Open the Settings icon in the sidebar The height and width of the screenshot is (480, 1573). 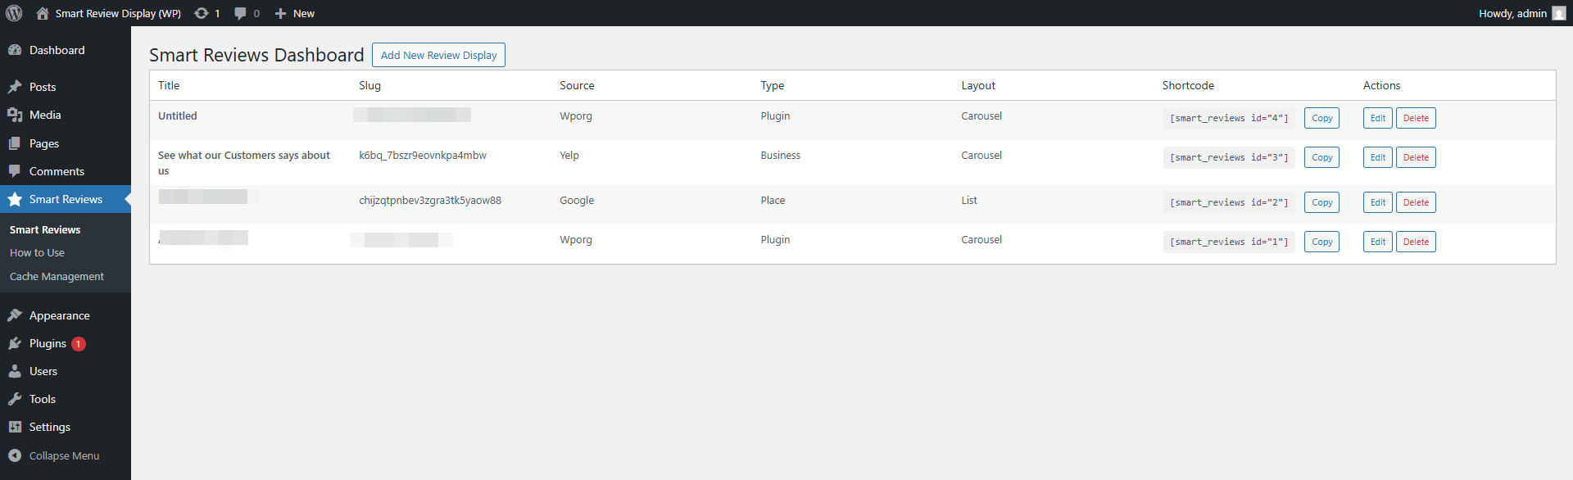[x=18, y=427]
